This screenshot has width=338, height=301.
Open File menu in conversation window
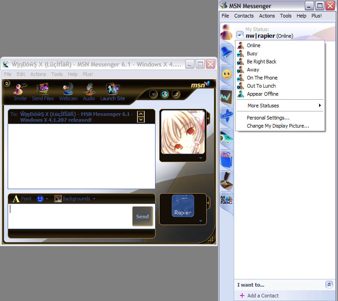(x=8, y=74)
